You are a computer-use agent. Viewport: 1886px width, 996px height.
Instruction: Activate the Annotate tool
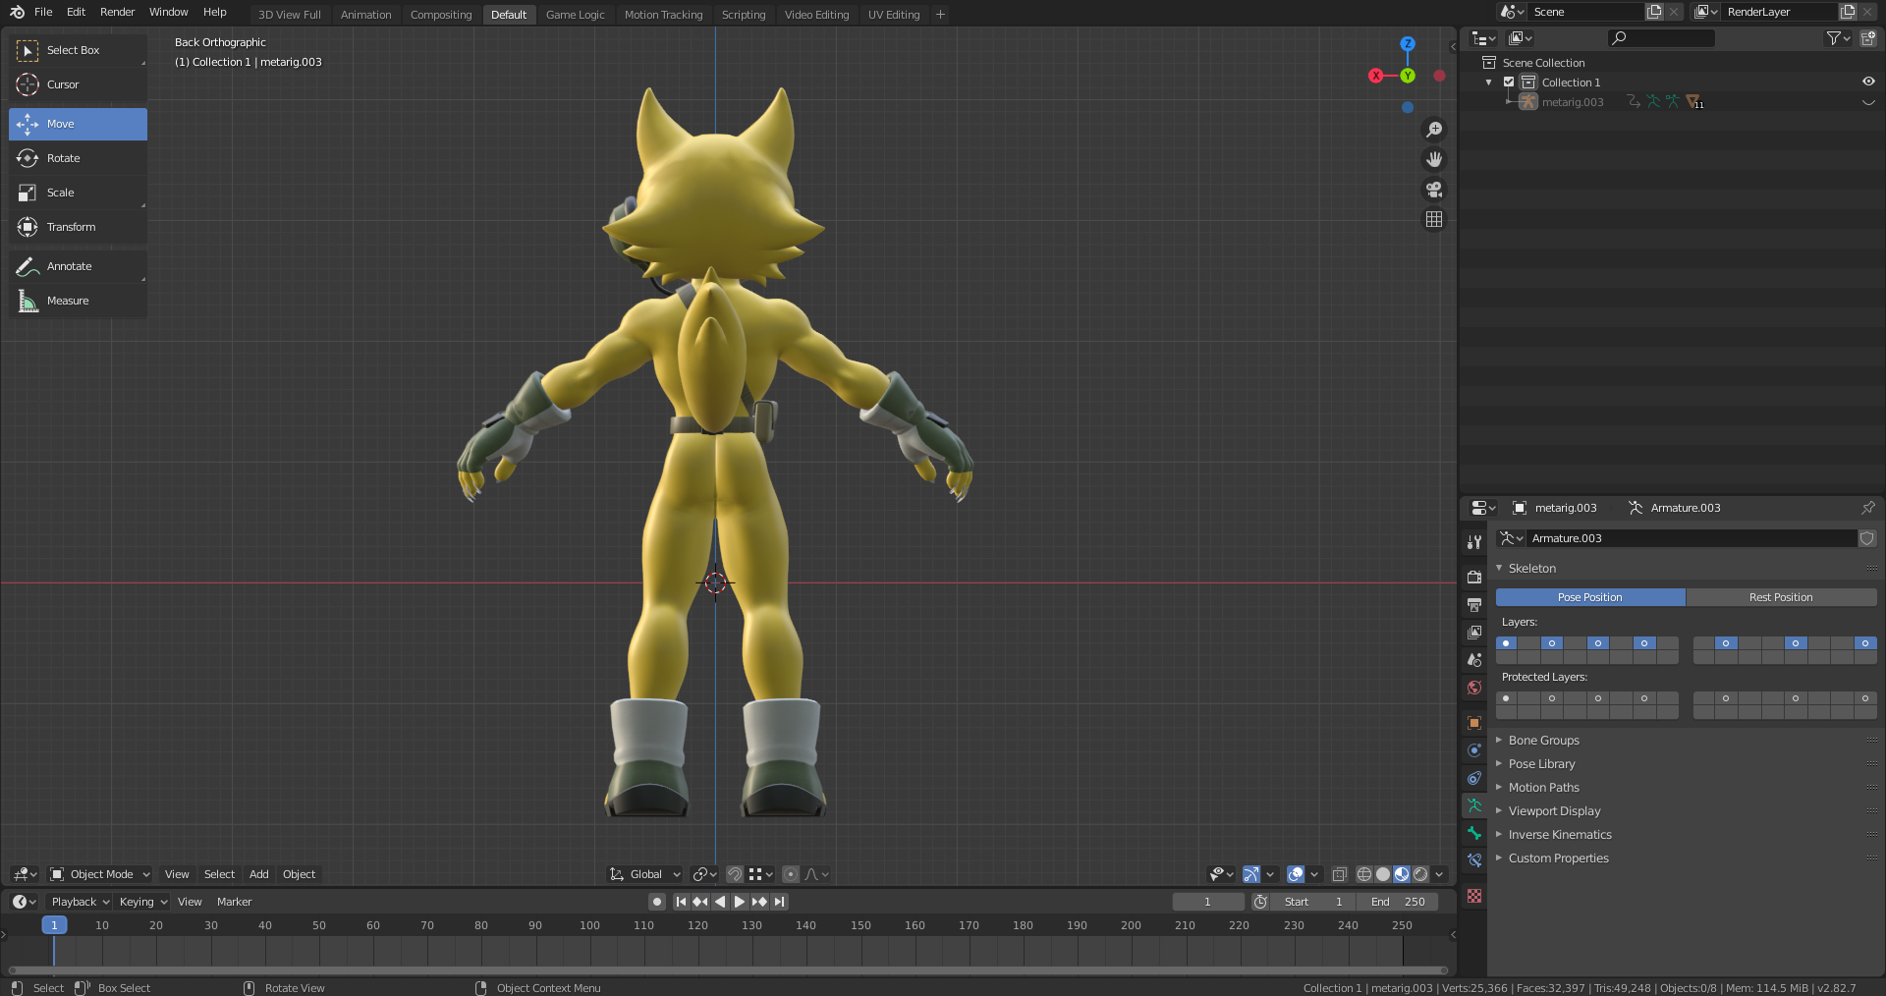78,266
